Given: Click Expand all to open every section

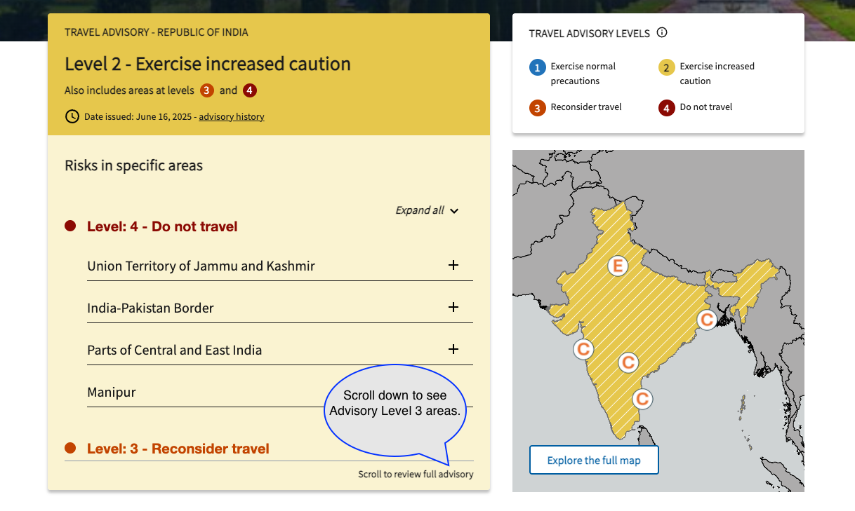Looking at the screenshot, I should (426, 210).
